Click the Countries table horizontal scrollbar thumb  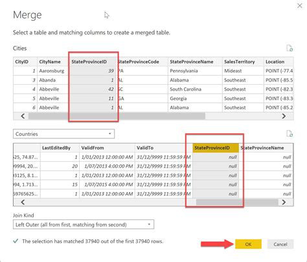pos(237,202)
